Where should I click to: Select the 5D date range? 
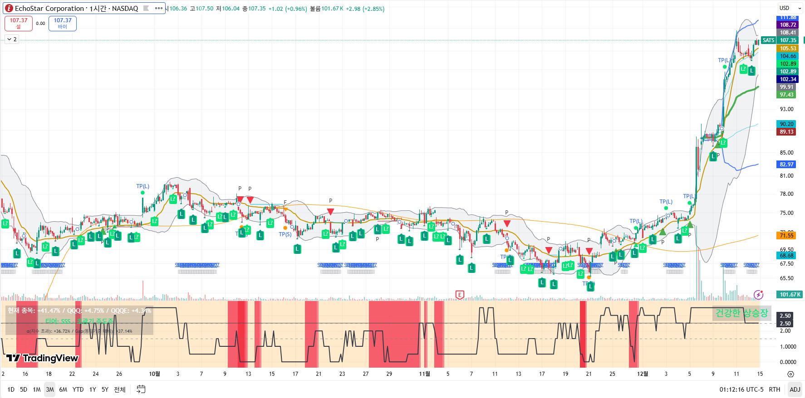click(24, 389)
